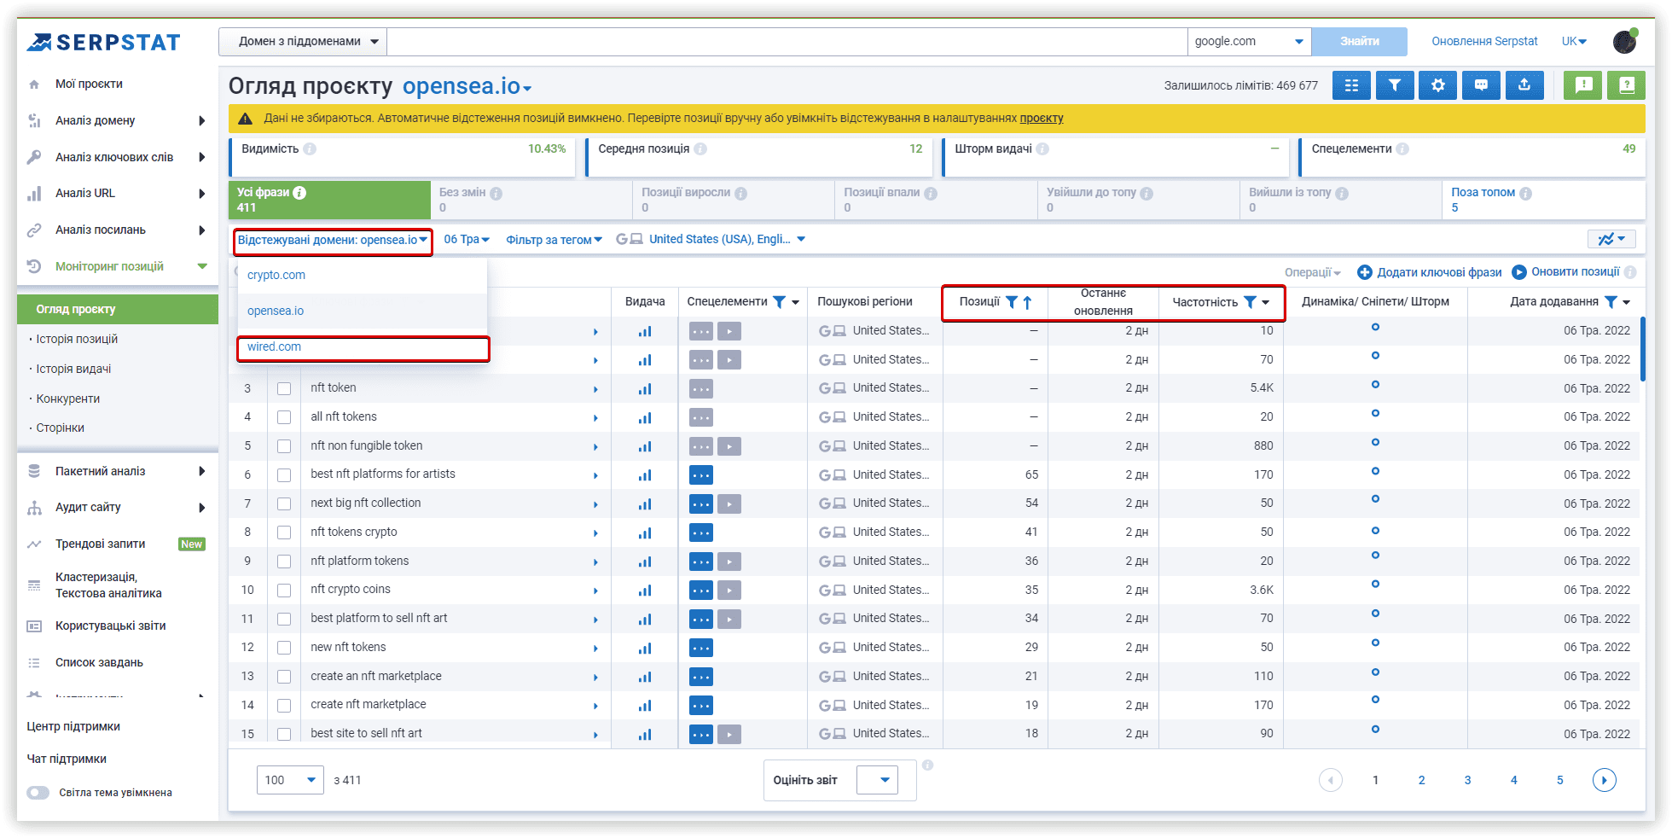This screenshot has width=1672, height=838.
Task: Expand keyword row nft platform tokens arrow
Action: 595,562
